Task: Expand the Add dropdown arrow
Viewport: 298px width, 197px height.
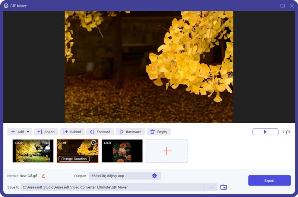Action: (28, 132)
